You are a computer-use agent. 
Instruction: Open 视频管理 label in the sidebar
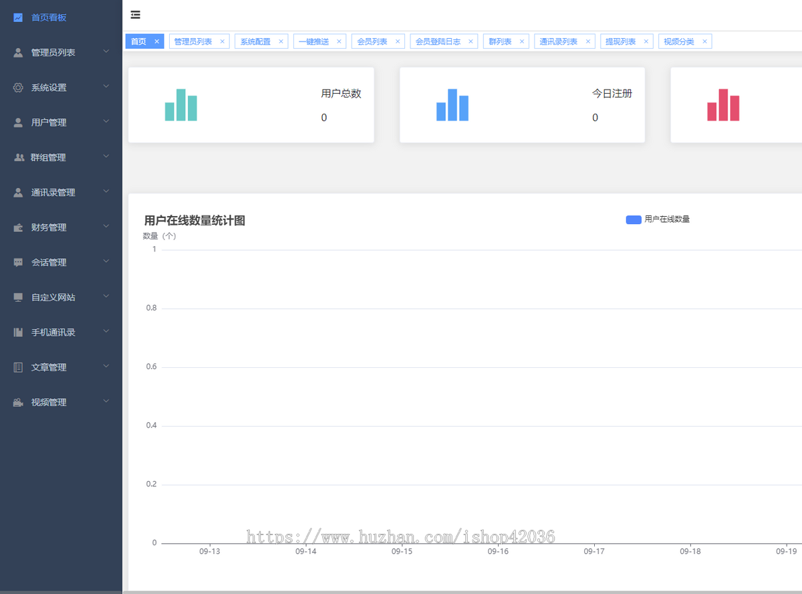(x=49, y=402)
